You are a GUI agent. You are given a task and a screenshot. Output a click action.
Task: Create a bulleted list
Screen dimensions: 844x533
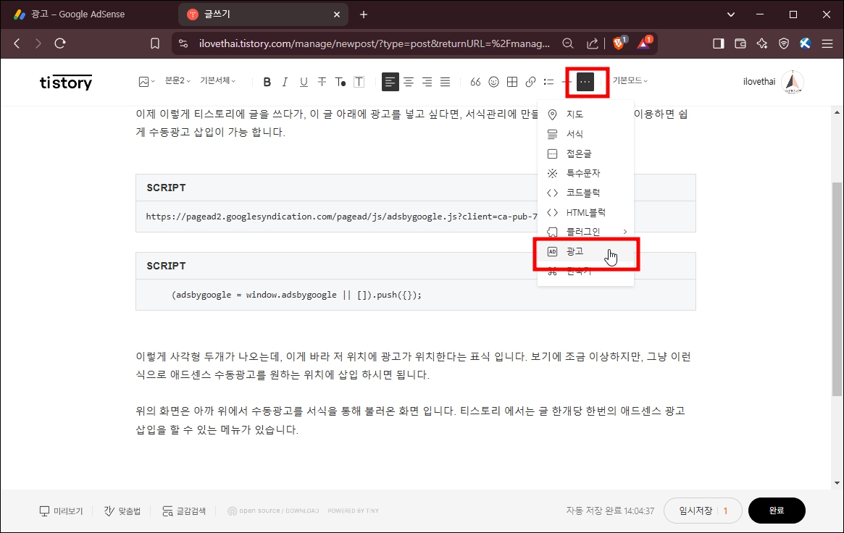pos(549,81)
